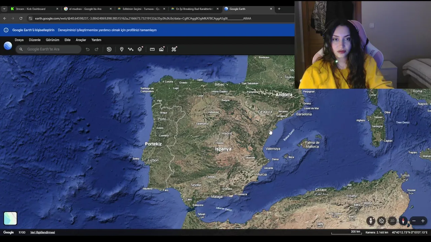Open the Araçlar menu
This screenshot has width=431, height=242.
pos(81,40)
